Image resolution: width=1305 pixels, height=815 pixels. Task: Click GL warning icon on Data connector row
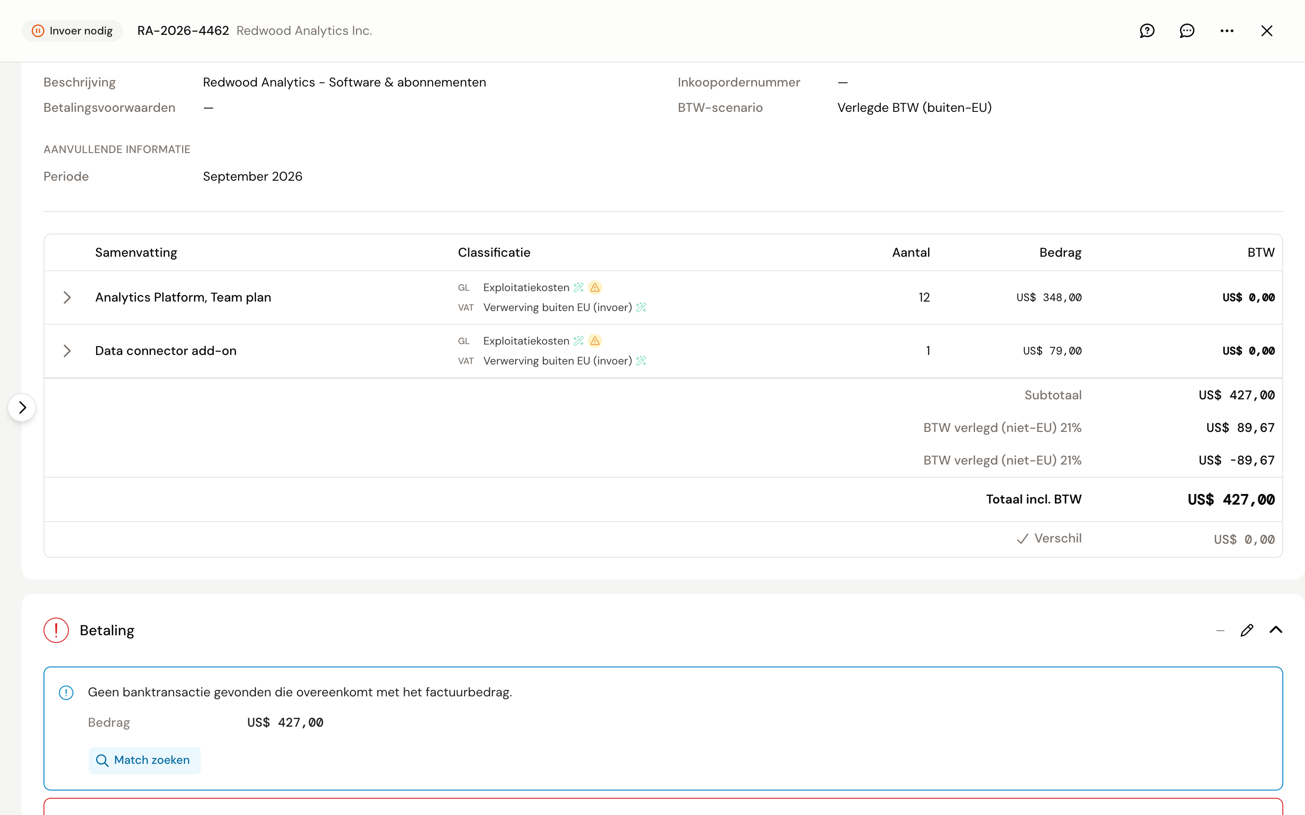(x=595, y=340)
